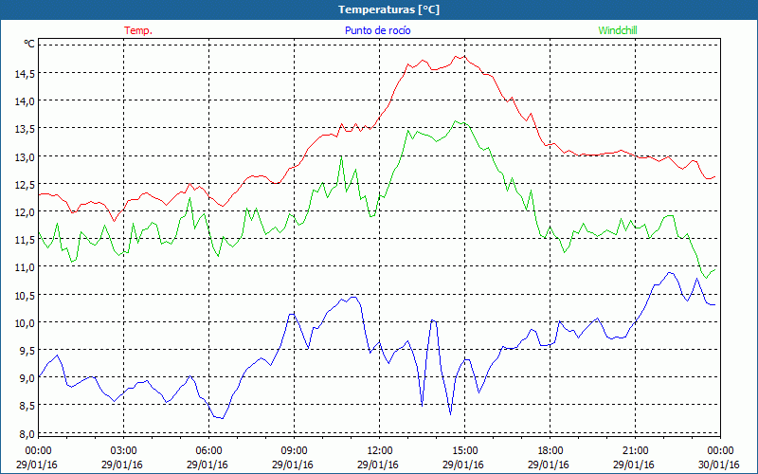758x474 pixels.
Task: Click the 12:00 time label
Action: tap(380, 451)
